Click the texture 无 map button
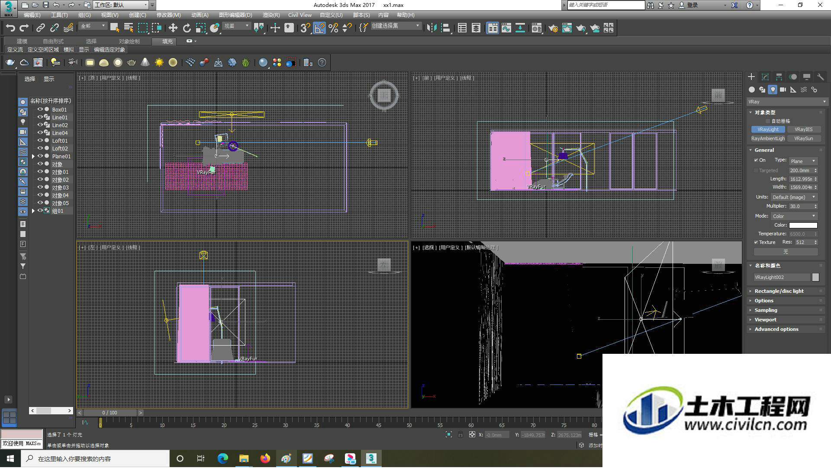 pyautogui.click(x=786, y=251)
